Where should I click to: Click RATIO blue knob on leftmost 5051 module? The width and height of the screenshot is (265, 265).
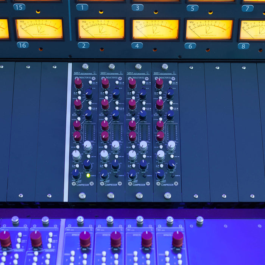pyautogui.click(x=87, y=164)
